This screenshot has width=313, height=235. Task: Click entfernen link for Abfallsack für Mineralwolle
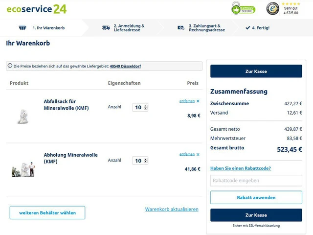[187, 101]
